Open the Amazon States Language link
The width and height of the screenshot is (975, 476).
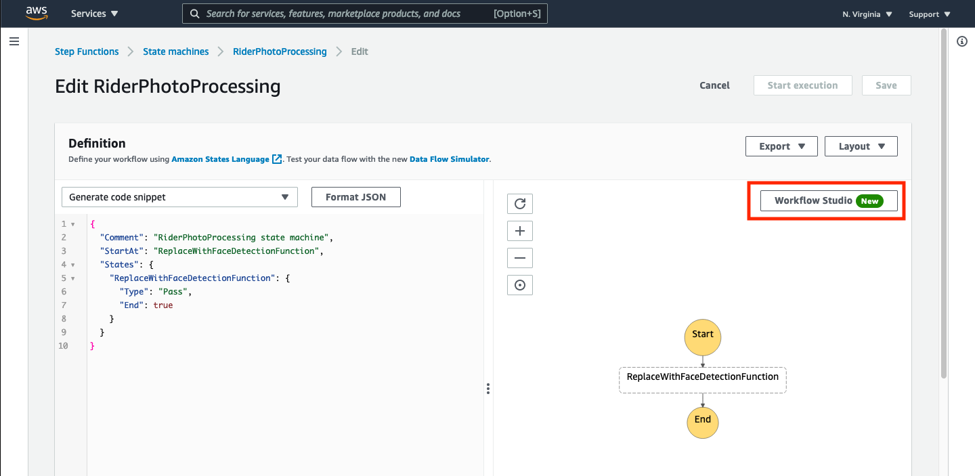coord(220,159)
